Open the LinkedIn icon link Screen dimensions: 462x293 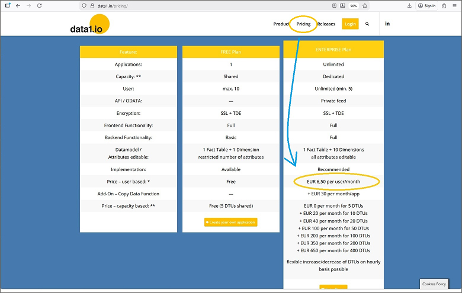pos(387,24)
